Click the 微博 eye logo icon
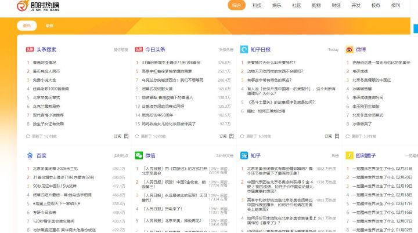 click(349, 49)
